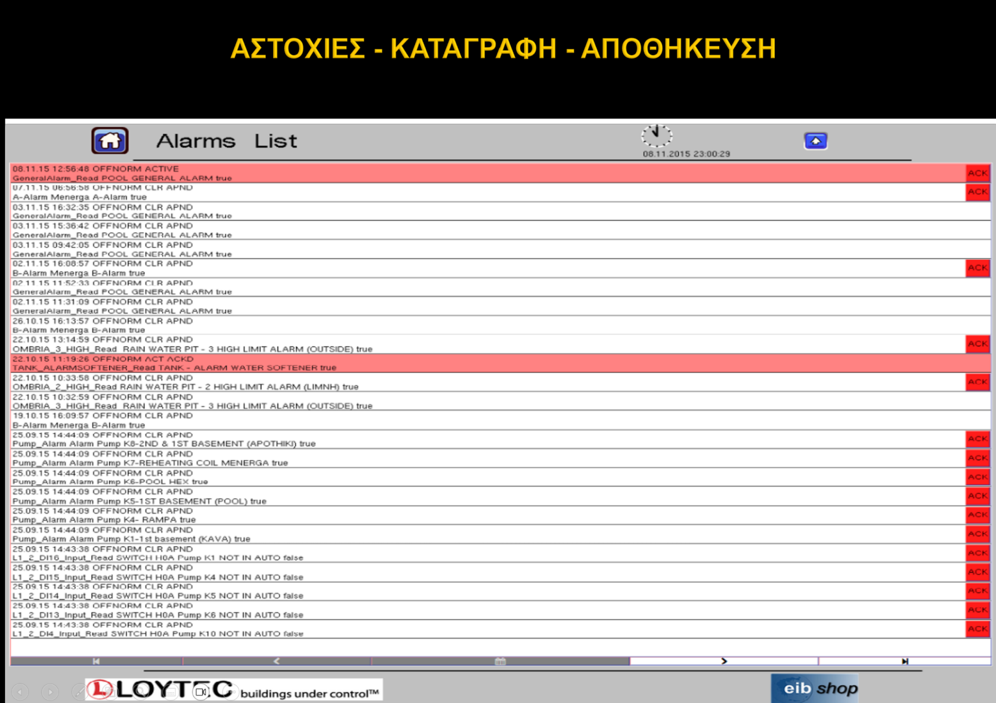Open the calendar date picker icon
Image resolution: width=996 pixels, height=703 pixels.
click(x=500, y=661)
